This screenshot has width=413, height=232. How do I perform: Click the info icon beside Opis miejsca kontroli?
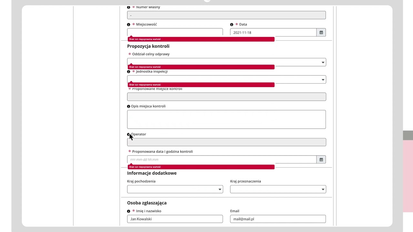[x=128, y=106]
